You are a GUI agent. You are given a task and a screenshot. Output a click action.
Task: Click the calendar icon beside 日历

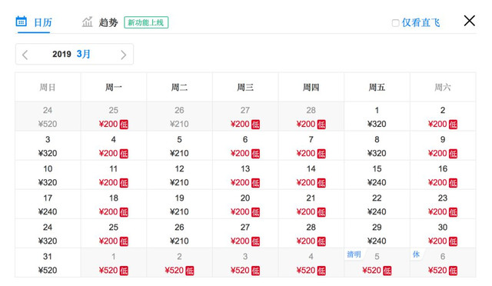point(21,21)
